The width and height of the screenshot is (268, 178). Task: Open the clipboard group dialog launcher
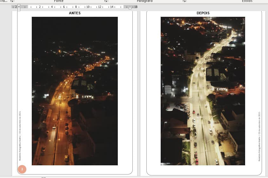click(x=12, y=1)
